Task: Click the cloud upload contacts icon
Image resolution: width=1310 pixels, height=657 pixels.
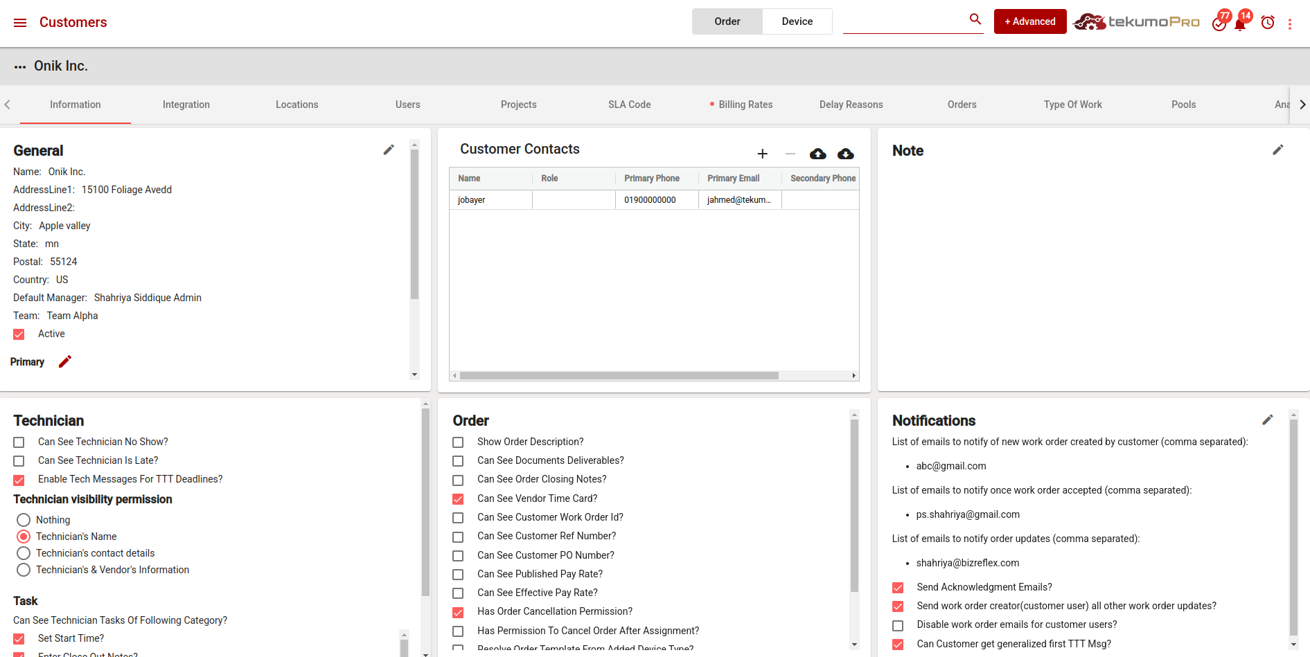Action: coord(817,154)
